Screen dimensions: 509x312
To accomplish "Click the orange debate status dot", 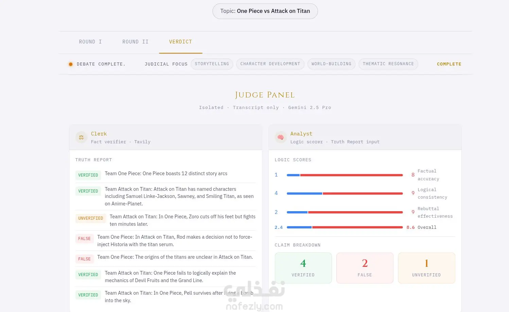I will [x=71, y=64].
